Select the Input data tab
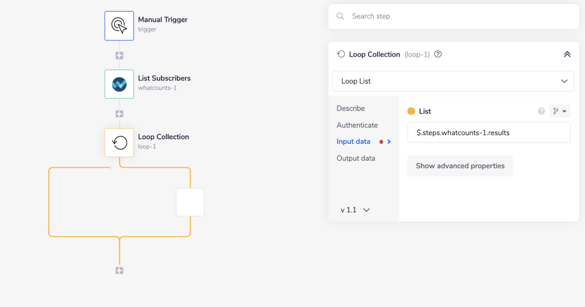 coord(353,142)
